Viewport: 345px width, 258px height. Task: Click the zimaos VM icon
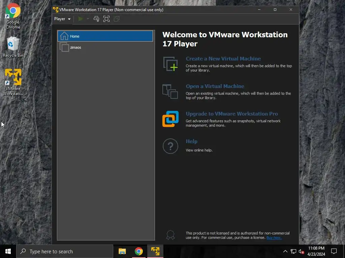click(x=64, y=47)
